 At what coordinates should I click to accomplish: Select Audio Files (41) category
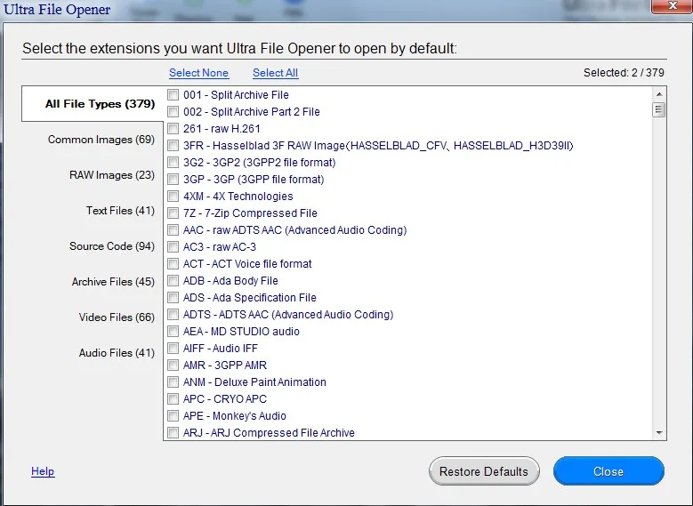point(117,353)
